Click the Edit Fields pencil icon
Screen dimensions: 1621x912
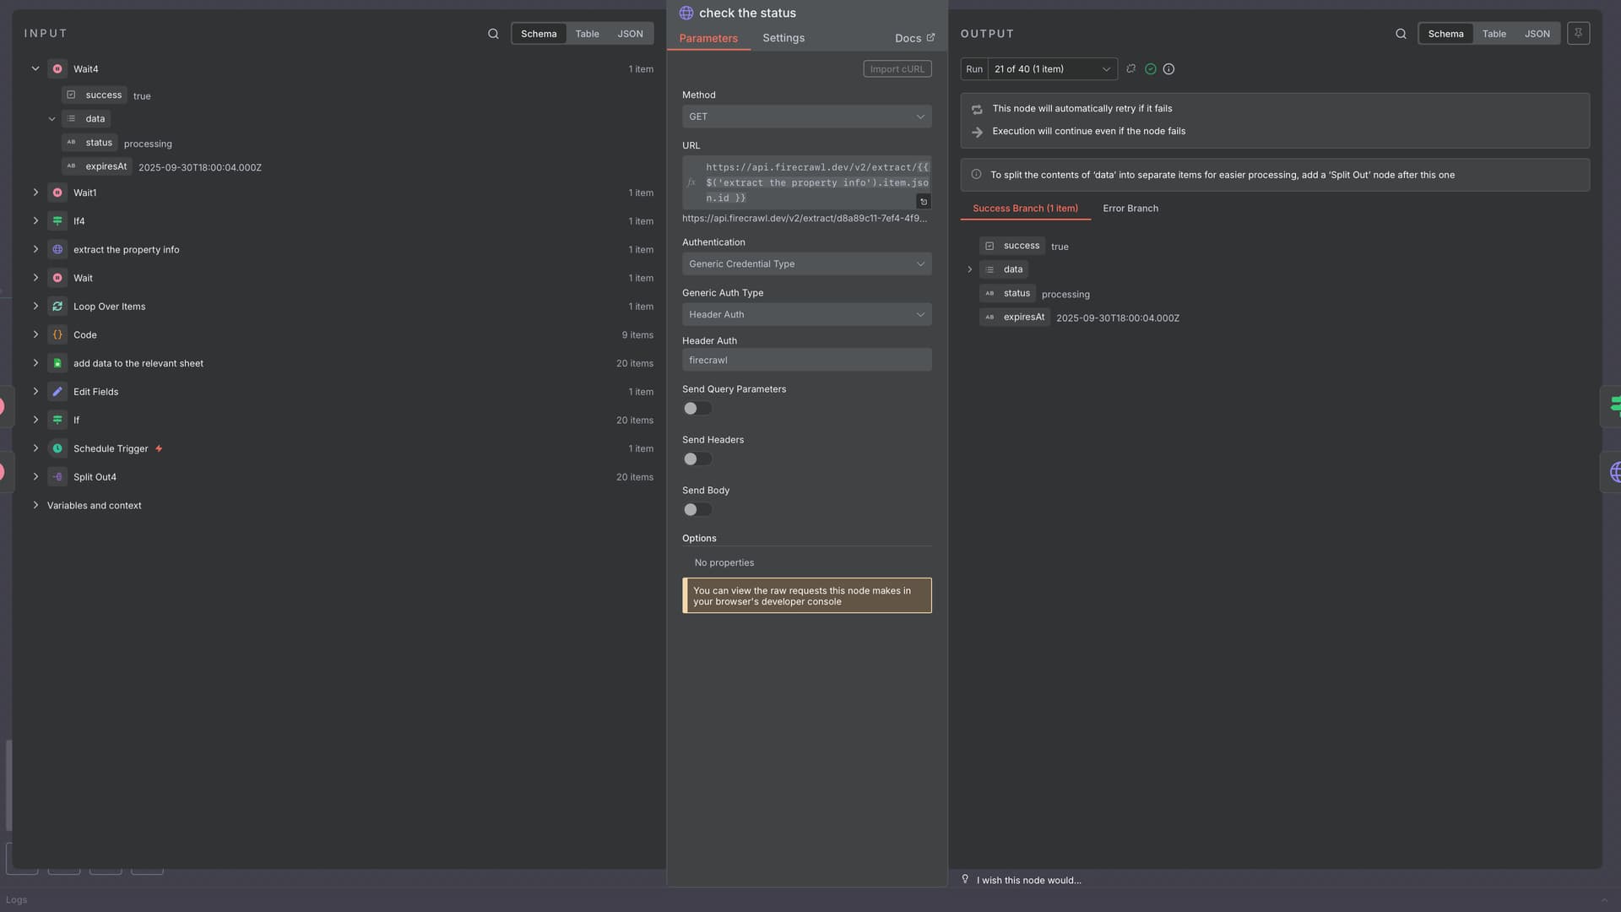[x=57, y=392]
